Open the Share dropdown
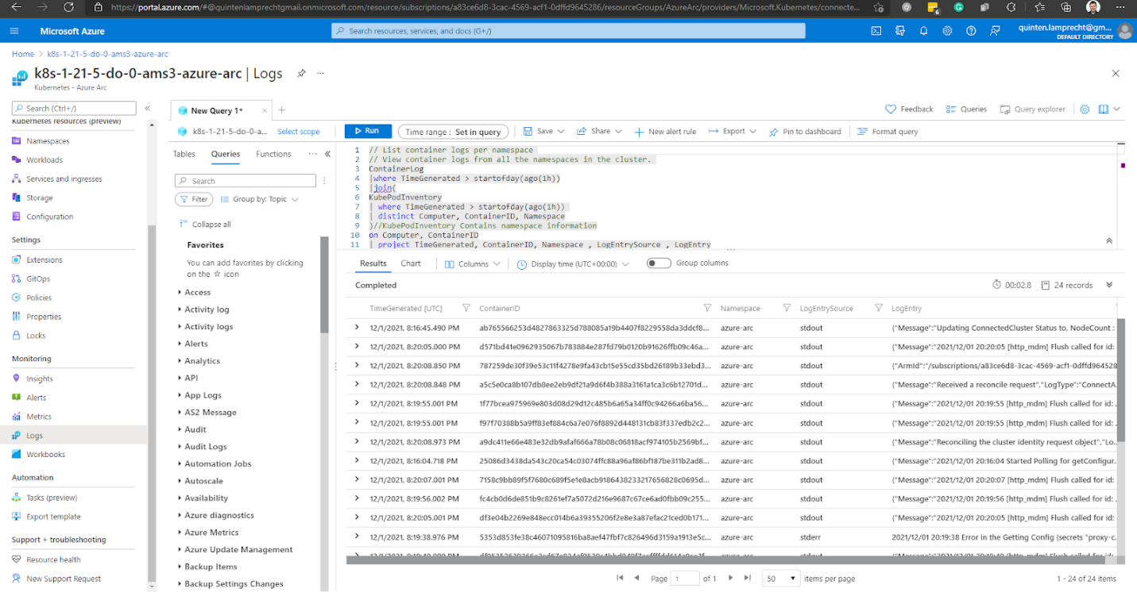The image size is (1137, 592). click(x=600, y=132)
